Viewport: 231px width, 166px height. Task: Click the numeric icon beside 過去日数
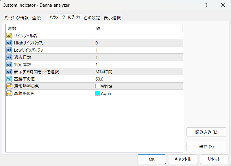tap(9, 57)
